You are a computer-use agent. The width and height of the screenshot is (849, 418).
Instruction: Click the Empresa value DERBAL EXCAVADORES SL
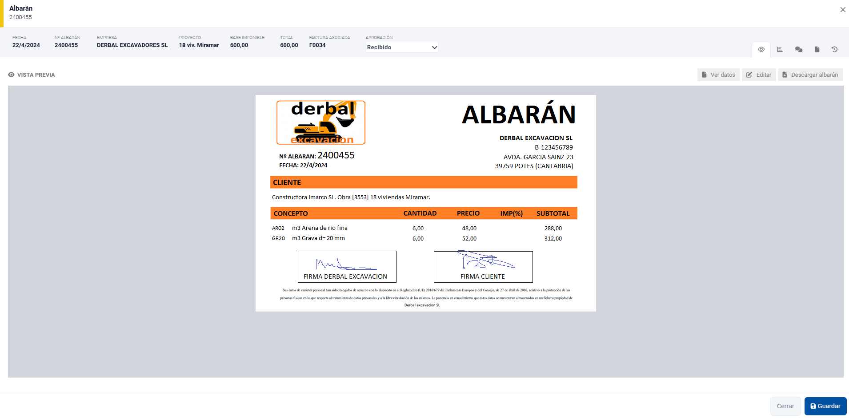(x=132, y=45)
